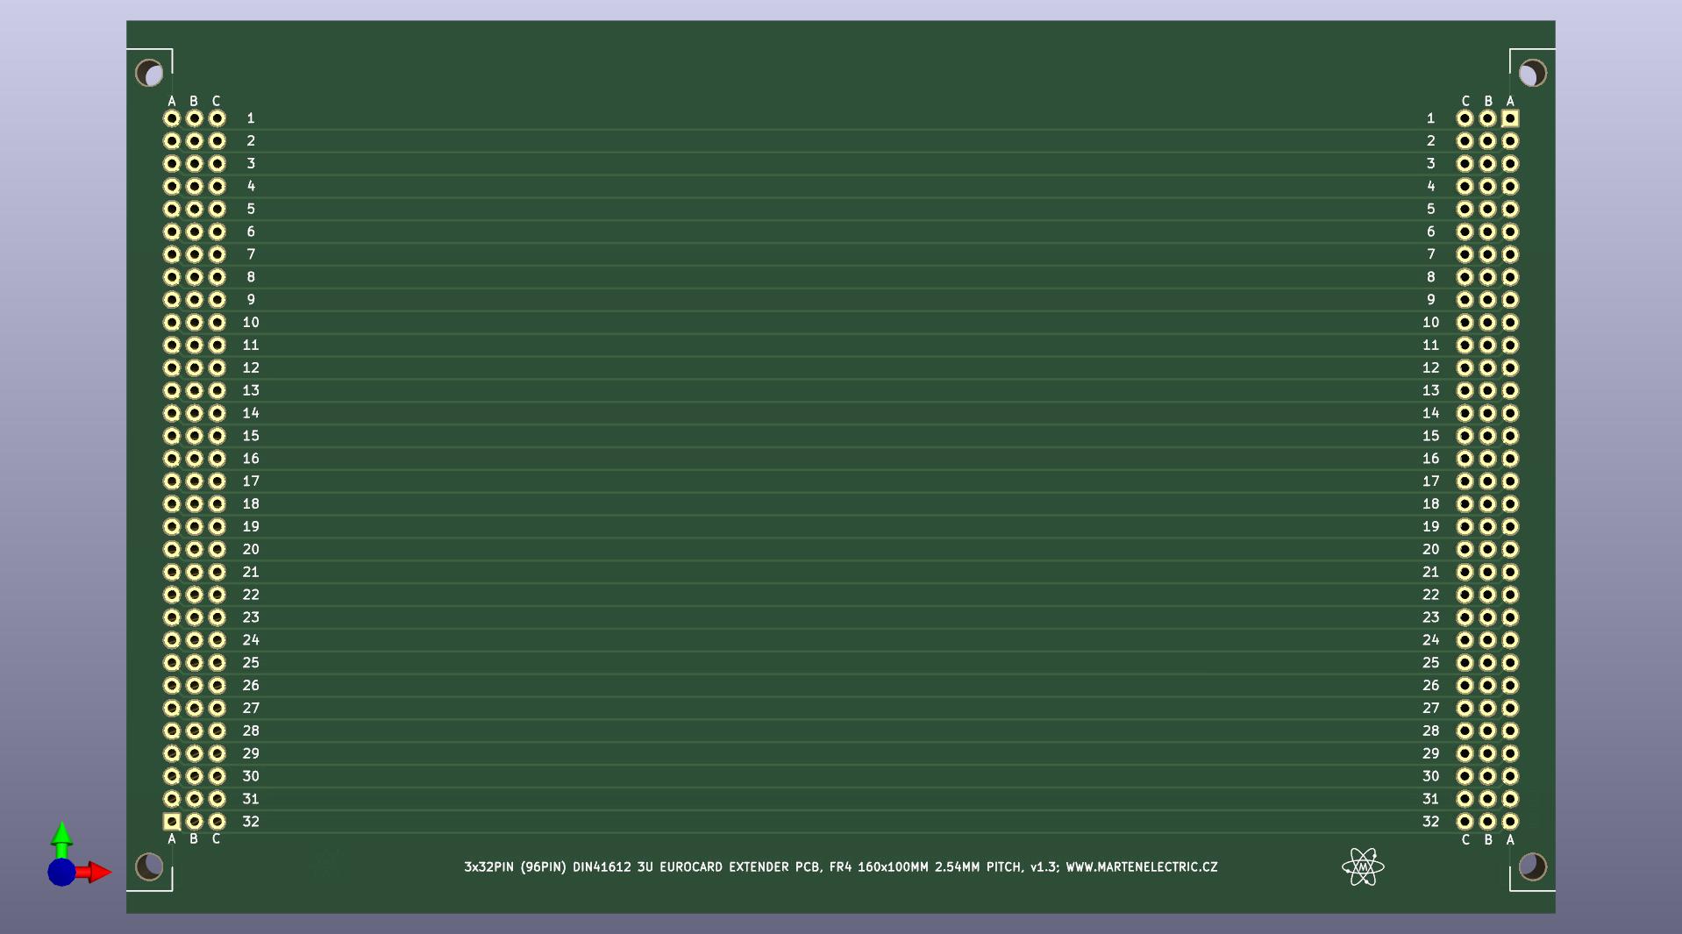Select the mounting hole above right connector
Screen dimensions: 1682x934
(1532, 73)
